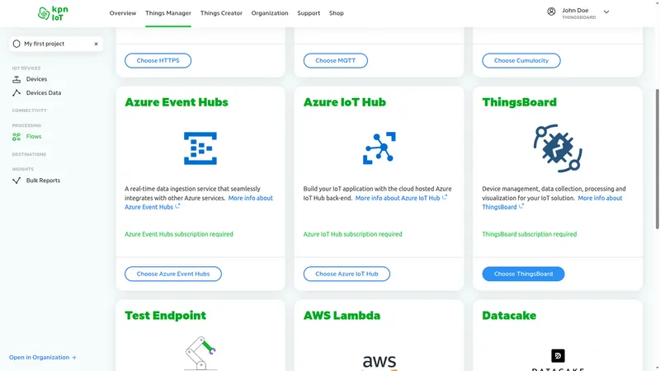
Task: Click the Choose MQTT button
Action: pyautogui.click(x=336, y=60)
